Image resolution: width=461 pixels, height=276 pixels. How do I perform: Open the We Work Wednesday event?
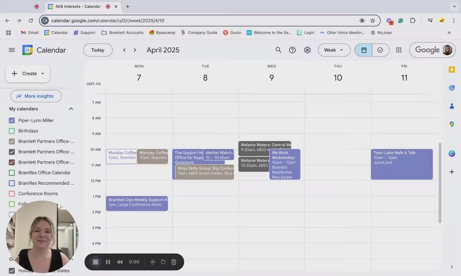click(x=285, y=164)
